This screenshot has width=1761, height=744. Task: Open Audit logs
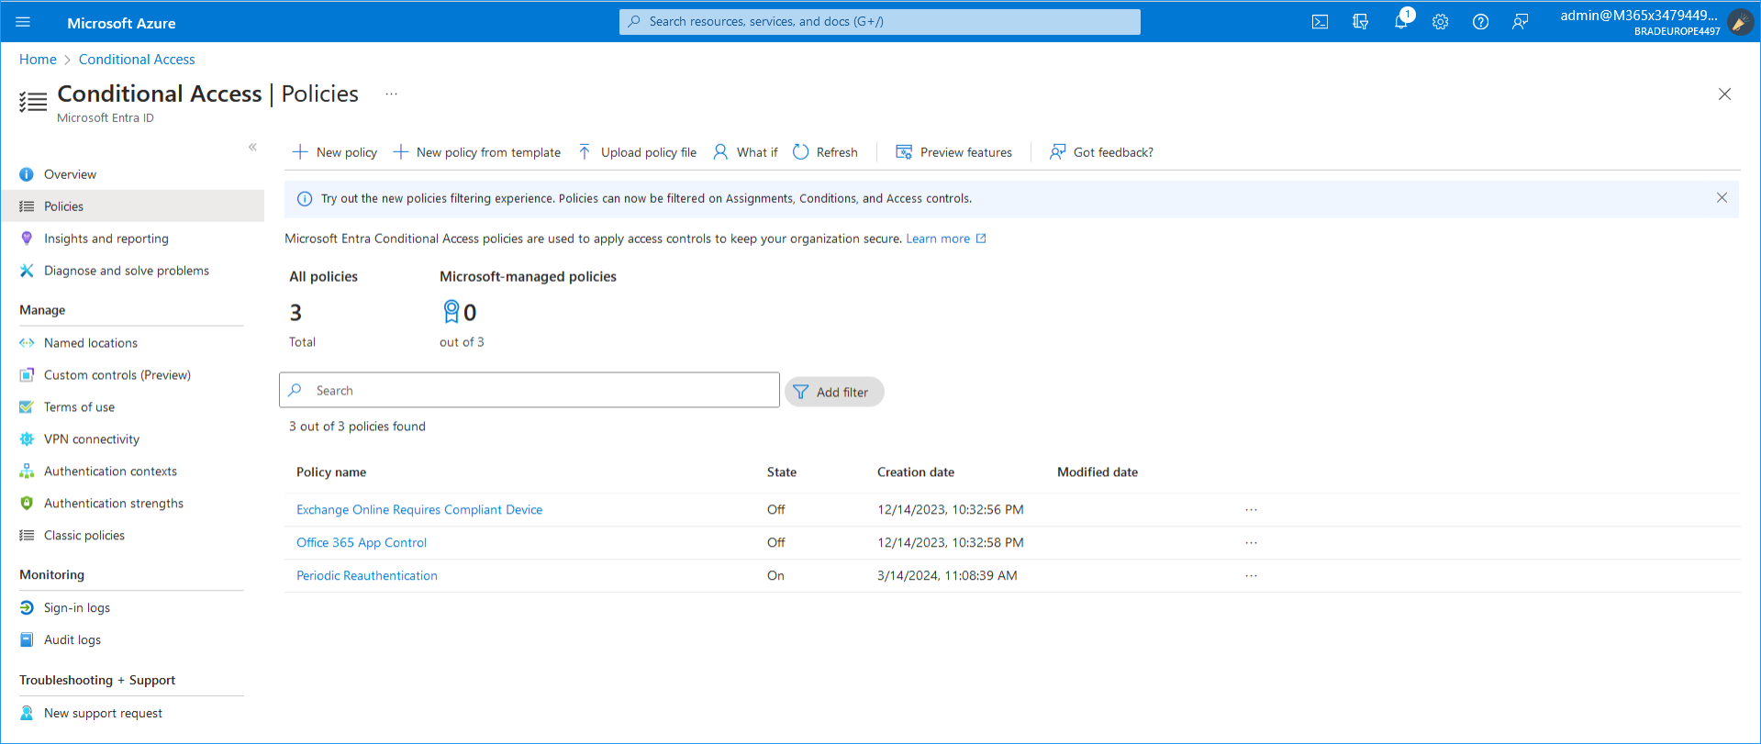click(x=72, y=640)
